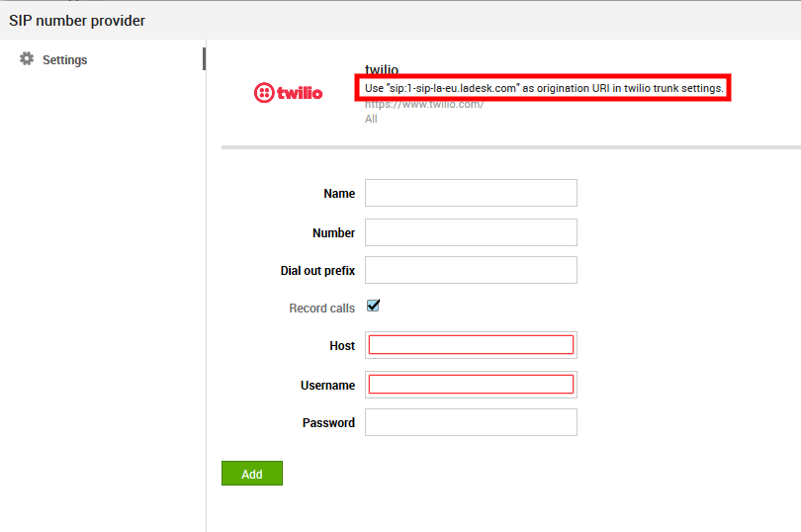
Task: Click into the Password field
Action: [471, 422]
